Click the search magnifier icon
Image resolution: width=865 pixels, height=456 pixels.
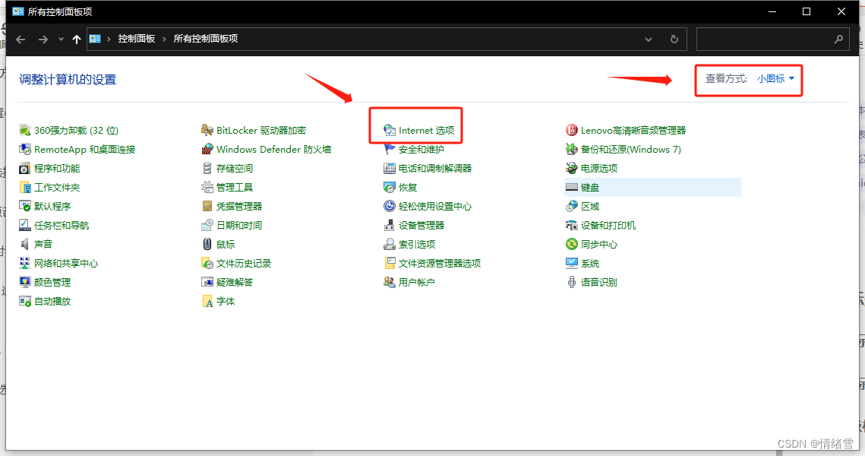point(838,40)
